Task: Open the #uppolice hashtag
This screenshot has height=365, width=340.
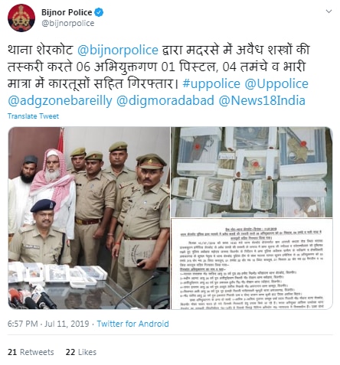Action: pos(211,83)
